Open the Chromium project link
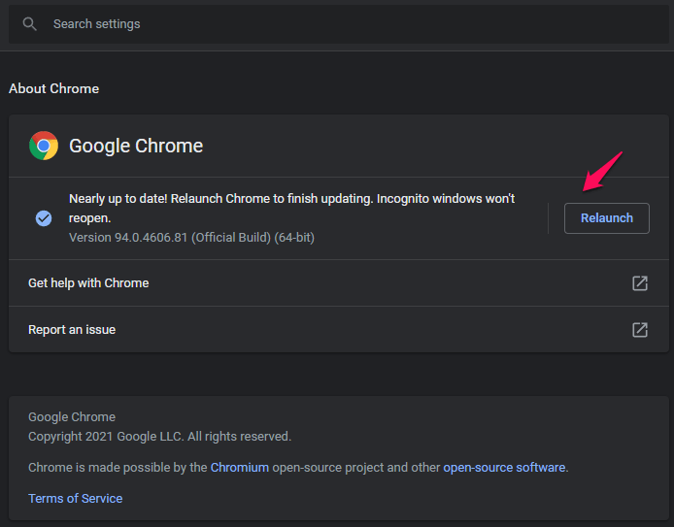This screenshot has width=674, height=527. tap(240, 467)
